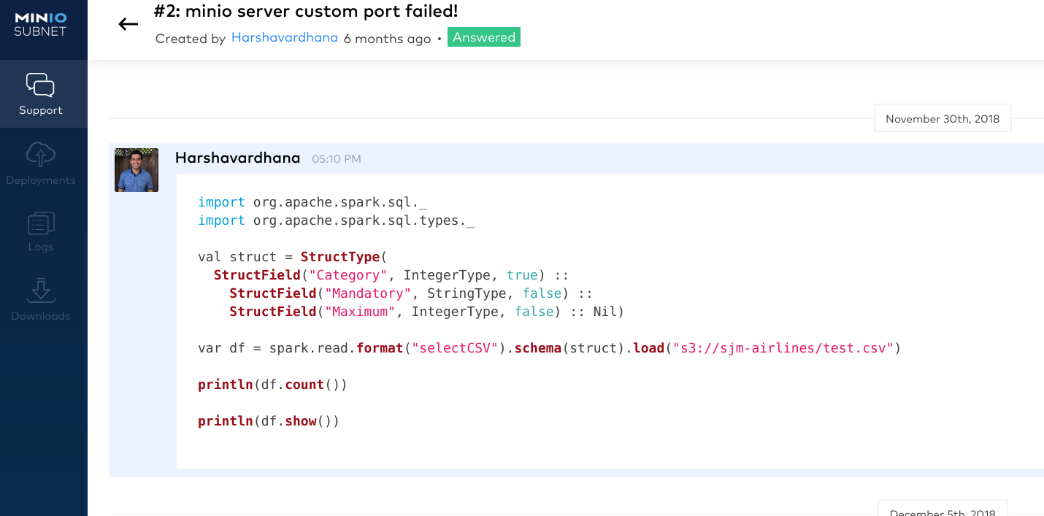Select the Support label in sidebar

click(40, 111)
